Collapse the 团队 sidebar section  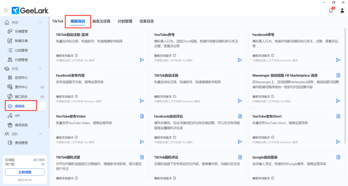[40, 134]
